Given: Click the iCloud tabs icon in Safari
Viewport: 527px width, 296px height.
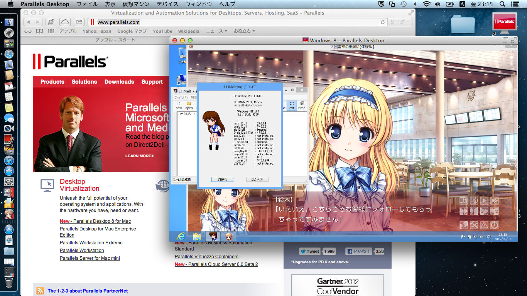Looking at the screenshot, I should coord(65,22).
